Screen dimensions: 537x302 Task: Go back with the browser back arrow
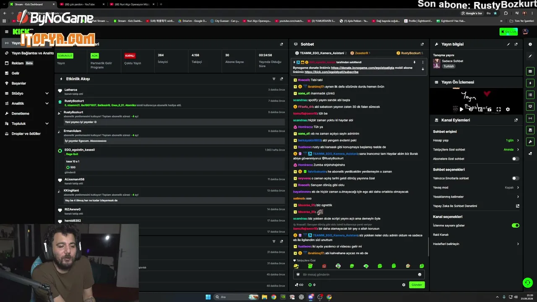(5, 13)
